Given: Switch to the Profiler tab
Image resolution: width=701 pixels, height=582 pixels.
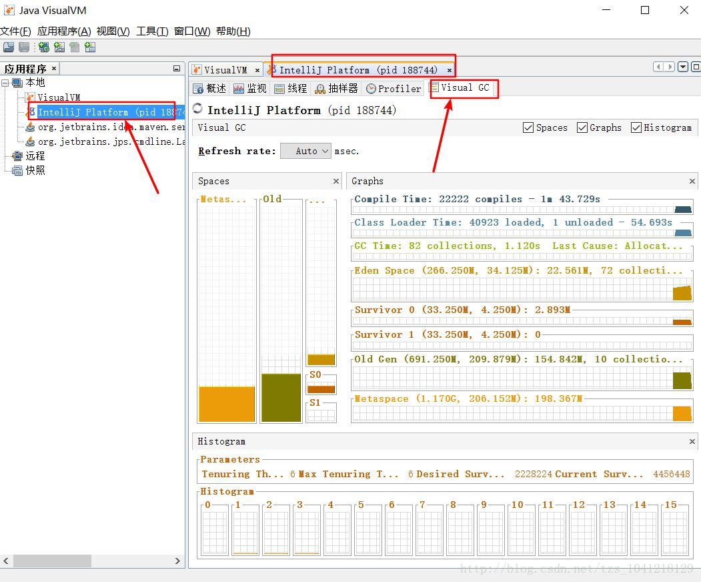Looking at the screenshot, I should tap(394, 89).
